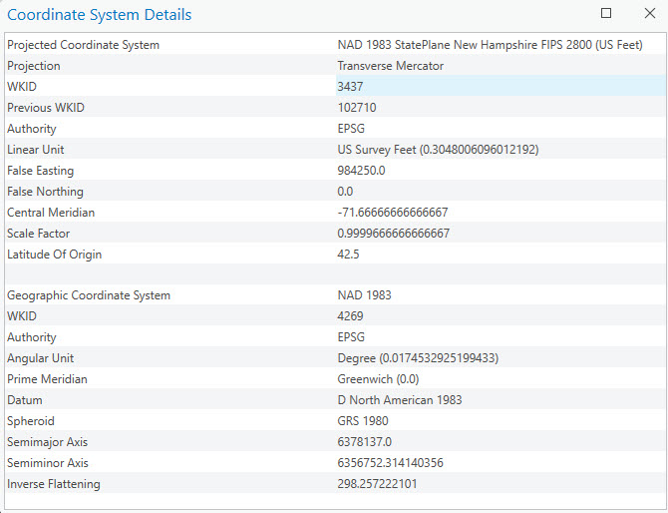Click the Linear Unit US Survey Feet value
Viewport: 668px width, 513px height.
(x=438, y=150)
